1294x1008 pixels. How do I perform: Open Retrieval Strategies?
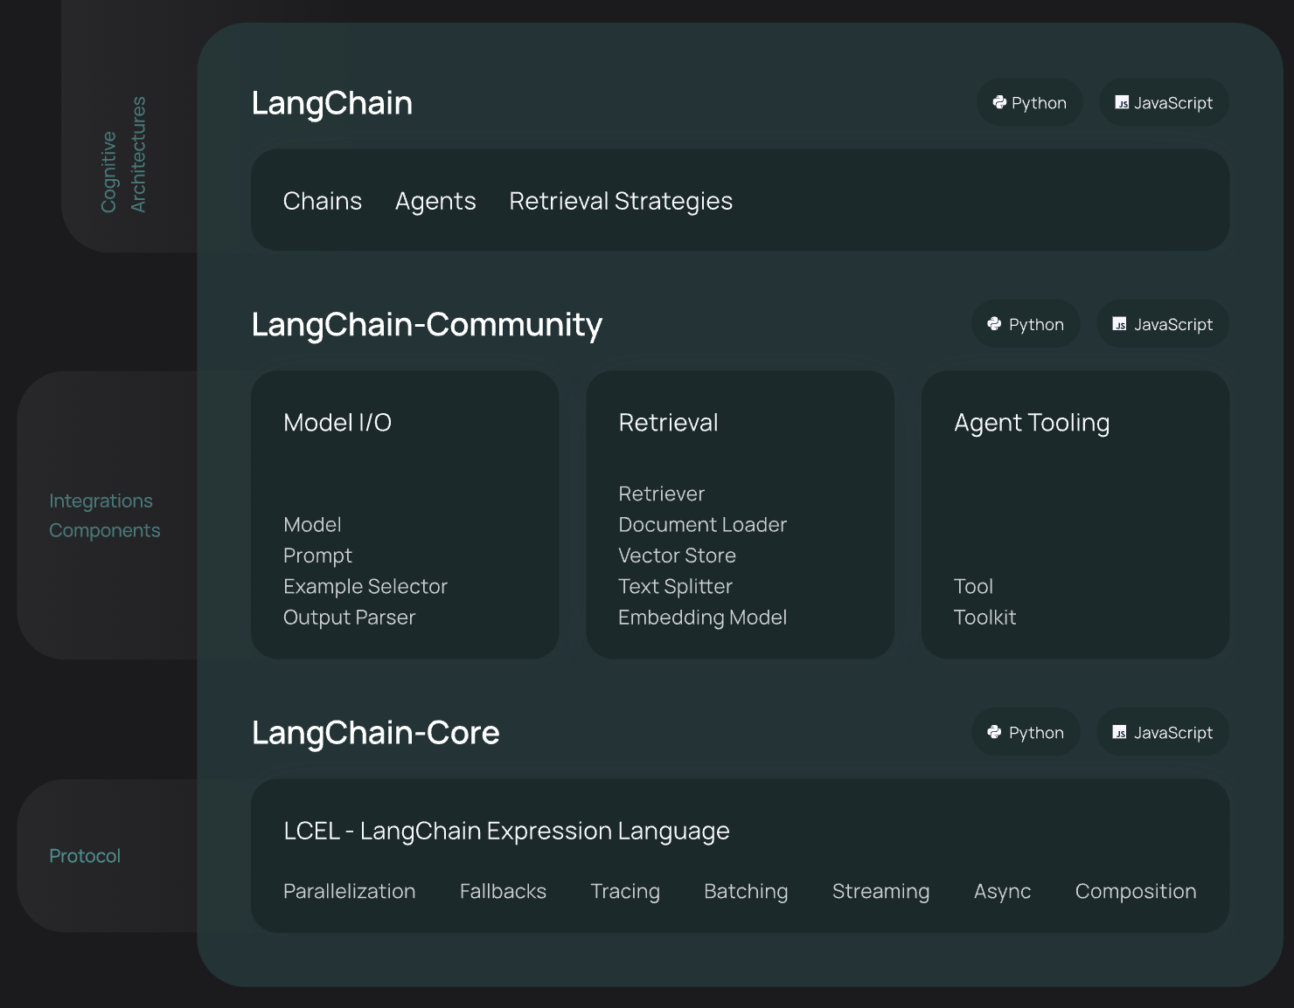(x=621, y=201)
